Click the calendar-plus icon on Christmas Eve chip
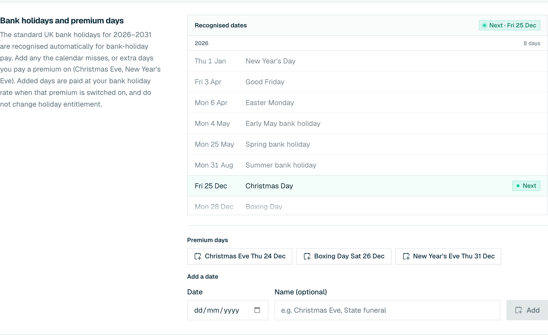The image size is (548, 335). 198,256
